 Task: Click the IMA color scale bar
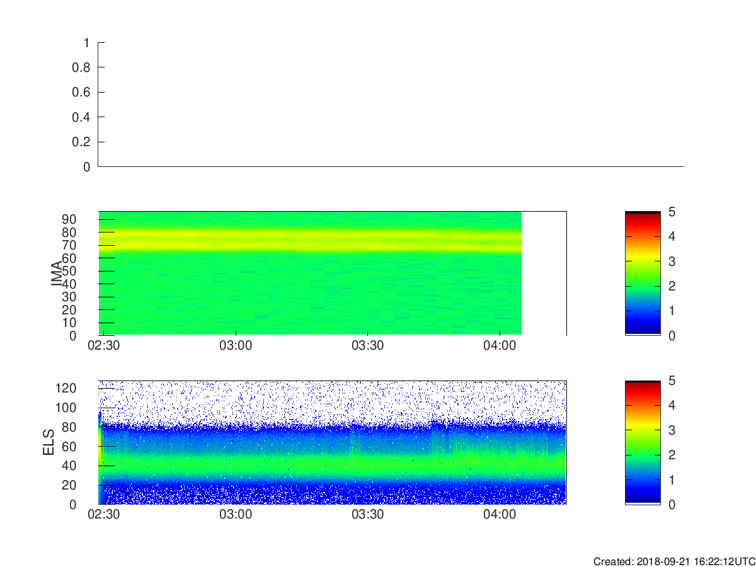click(x=643, y=273)
